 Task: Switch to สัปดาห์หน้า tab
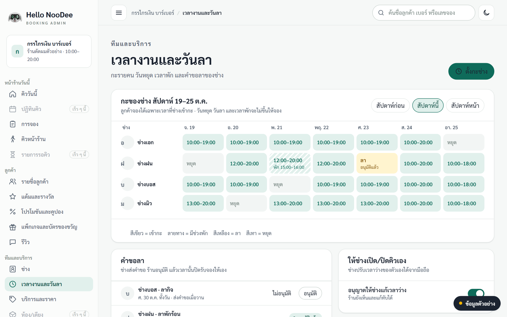465,105
